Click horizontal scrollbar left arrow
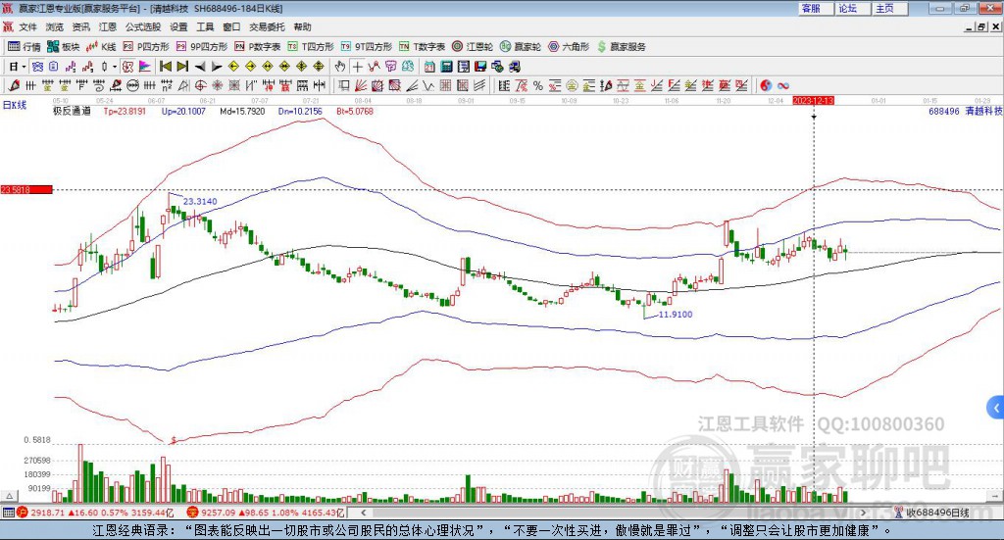This screenshot has height=540, width=1004. tap(363, 513)
